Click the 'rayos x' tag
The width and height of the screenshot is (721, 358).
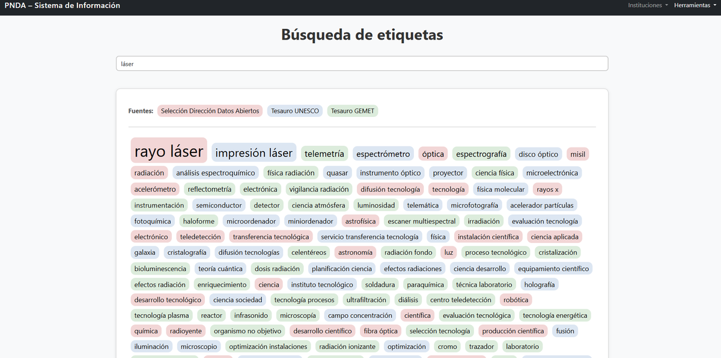coord(548,189)
